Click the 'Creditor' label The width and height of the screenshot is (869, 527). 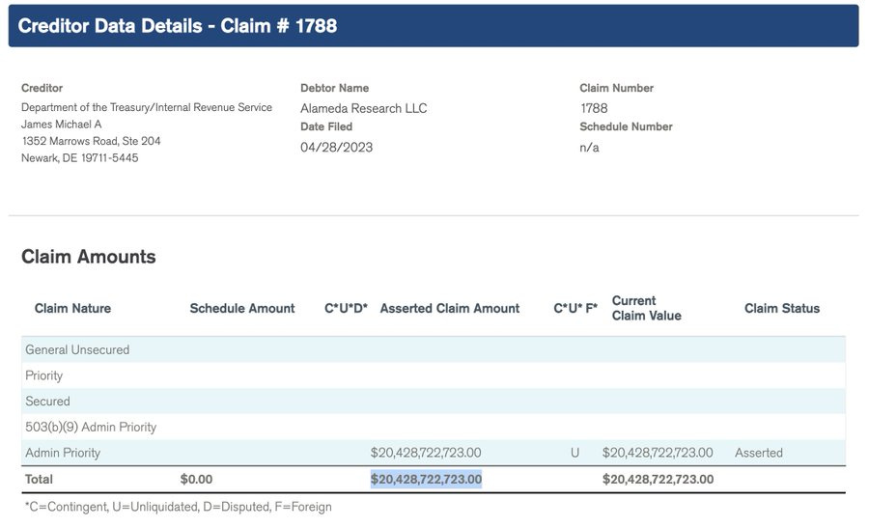coord(42,88)
